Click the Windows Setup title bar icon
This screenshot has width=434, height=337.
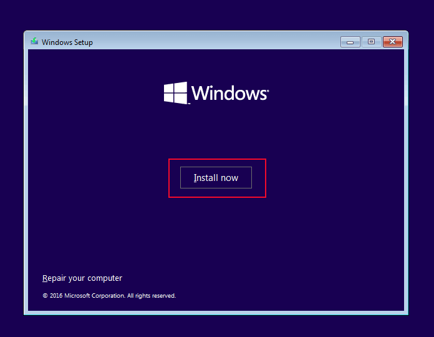[34, 42]
